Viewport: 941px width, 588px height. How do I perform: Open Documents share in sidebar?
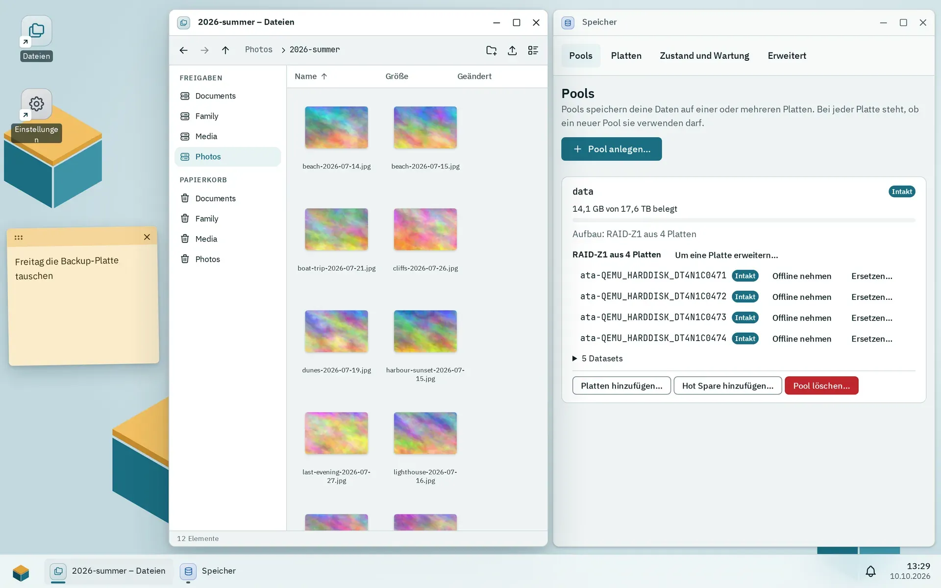tap(227, 96)
